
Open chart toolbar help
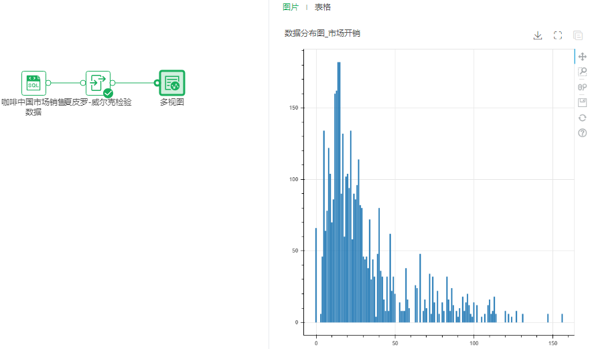coord(582,133)
